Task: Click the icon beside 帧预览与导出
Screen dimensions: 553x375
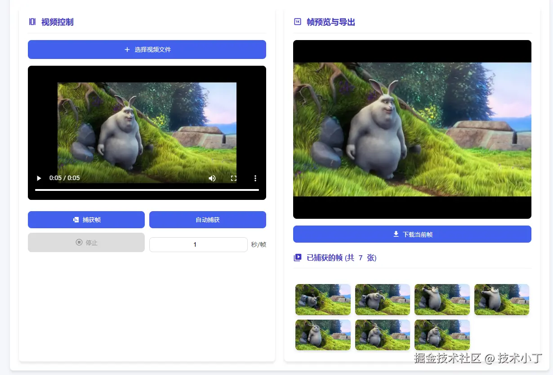Action: (x=297, y=22)
